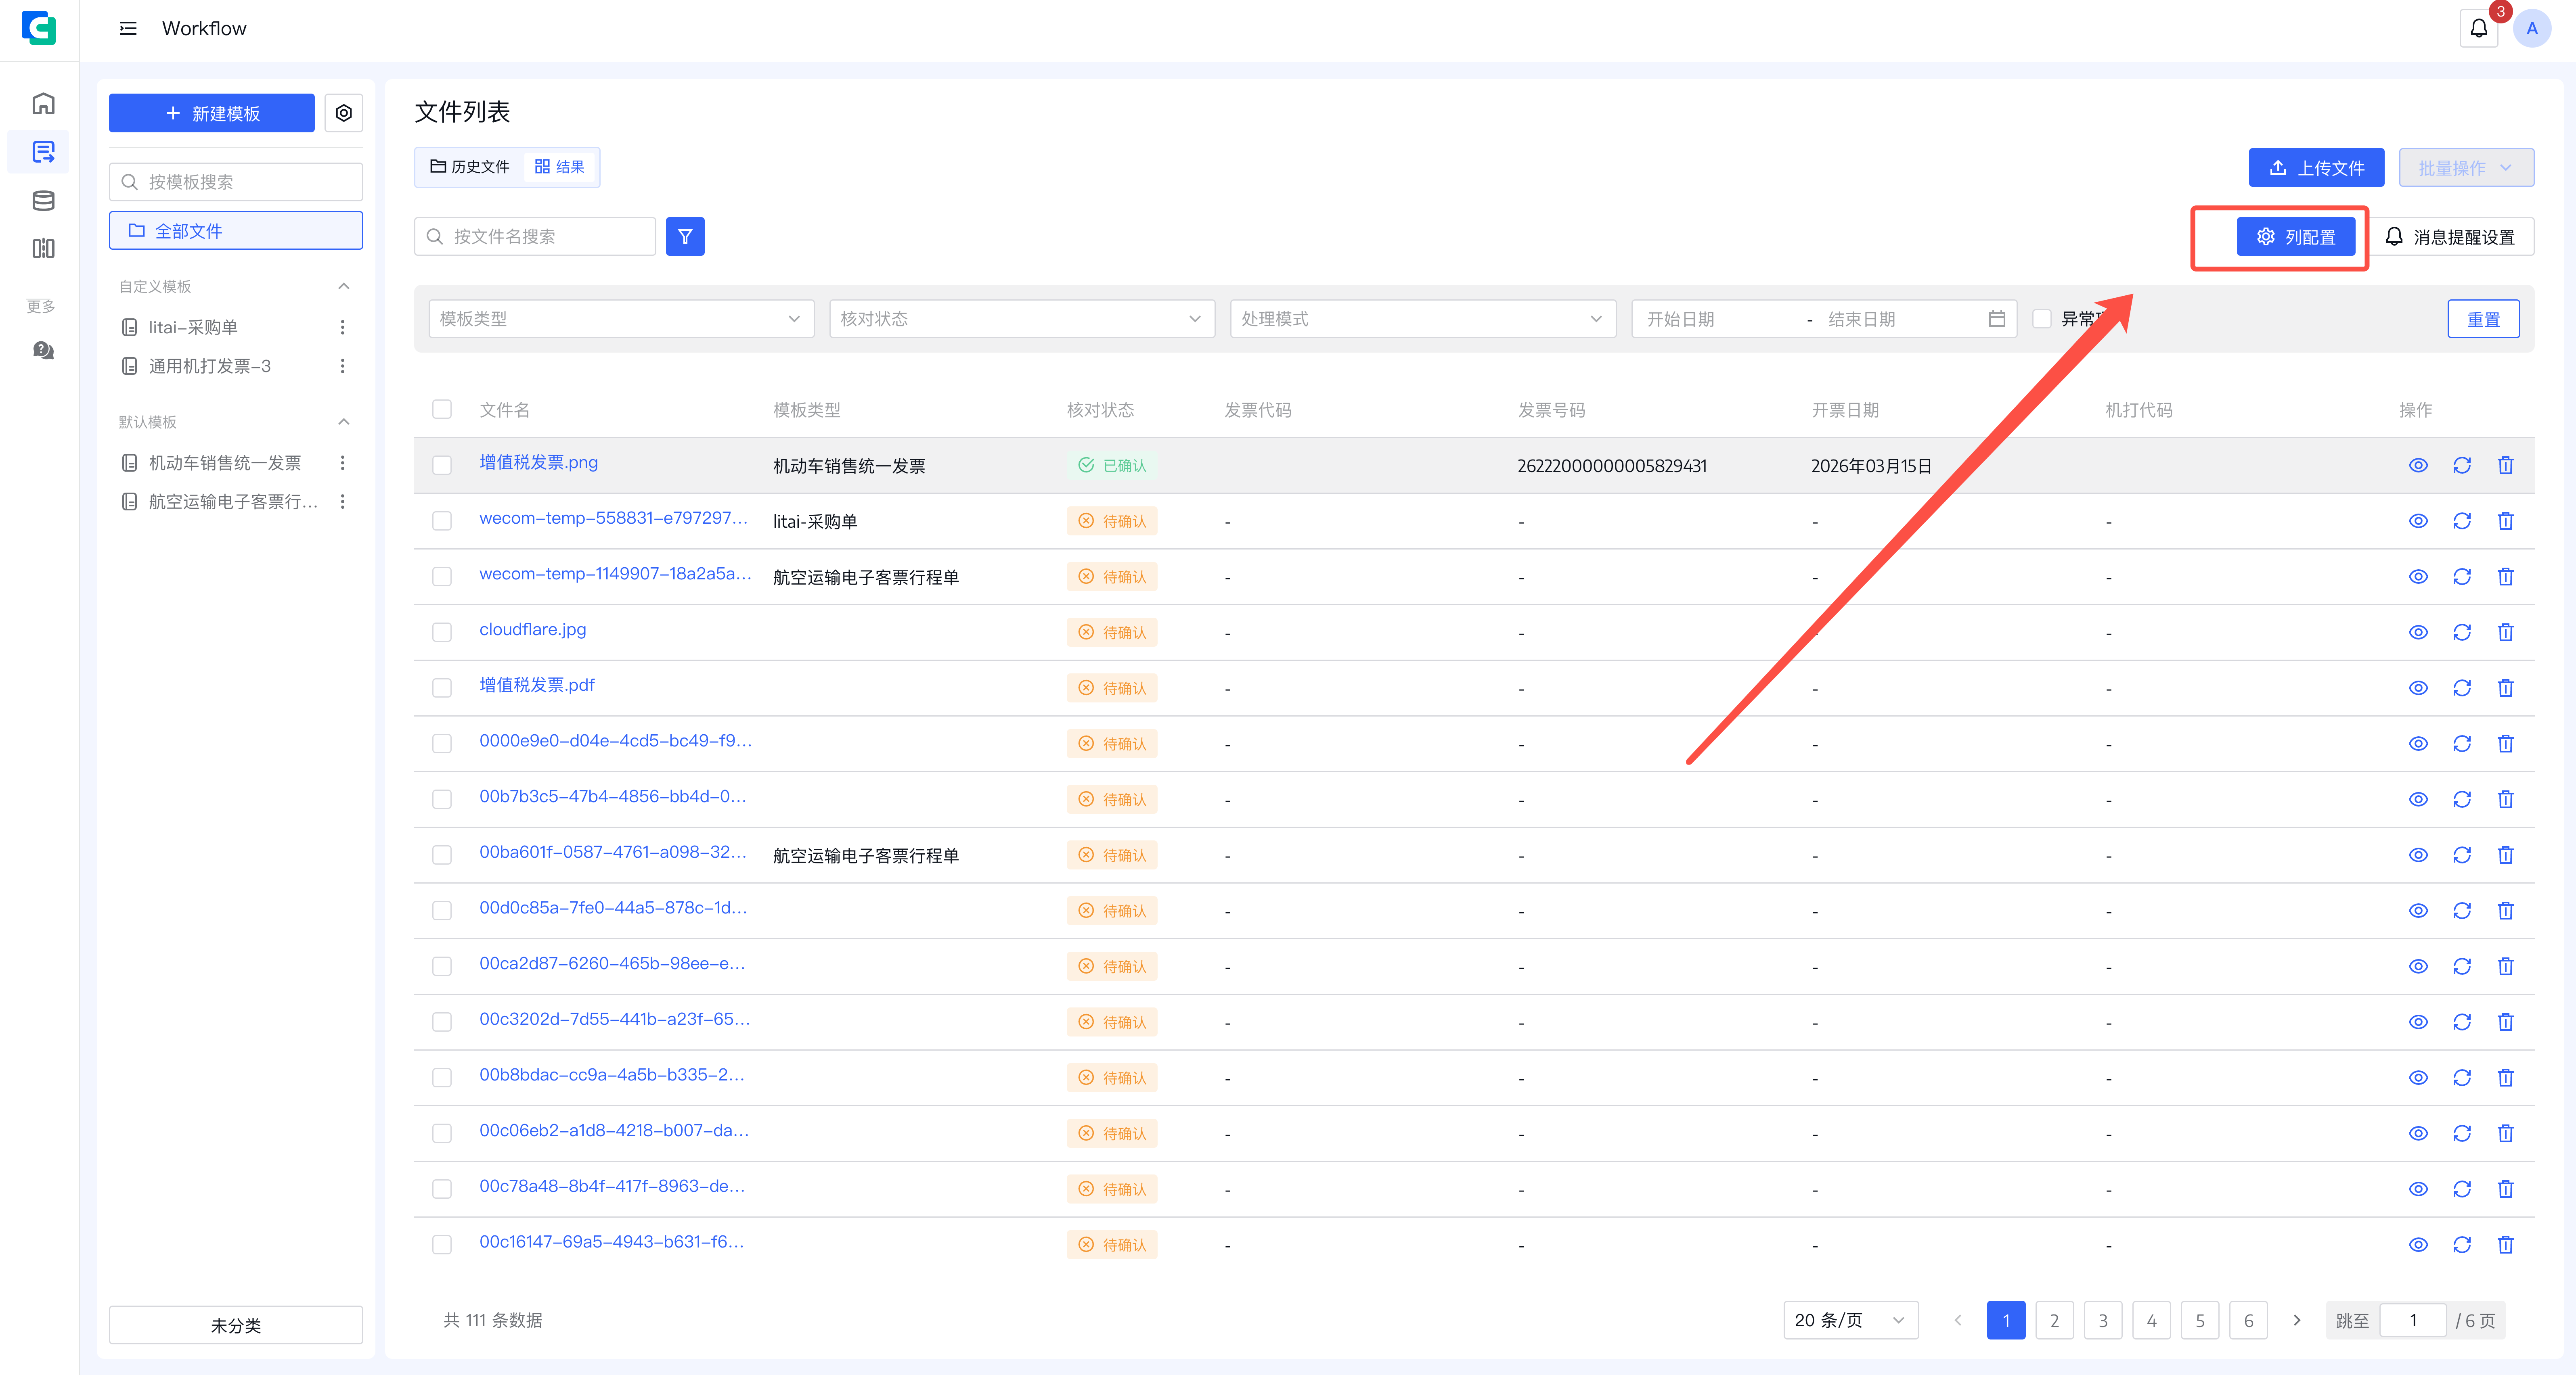This screenshot has width=2576, height=1375.
Task: Open the 未分类 category button
Action: coord(236,1325)
